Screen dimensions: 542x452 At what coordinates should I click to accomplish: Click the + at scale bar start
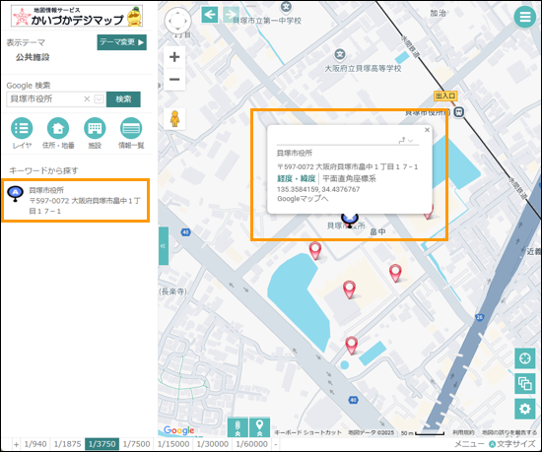click(x=16, y=444)
